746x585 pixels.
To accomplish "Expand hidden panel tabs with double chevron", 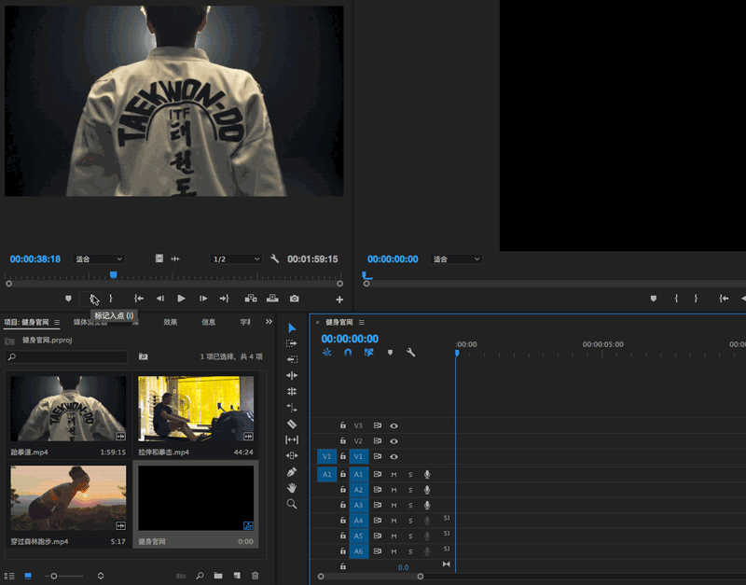I will point(269,322).
